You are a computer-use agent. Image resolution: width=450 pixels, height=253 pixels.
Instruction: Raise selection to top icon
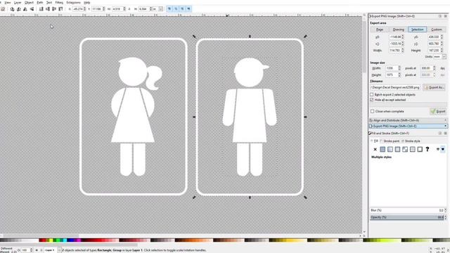click(60, 9)
